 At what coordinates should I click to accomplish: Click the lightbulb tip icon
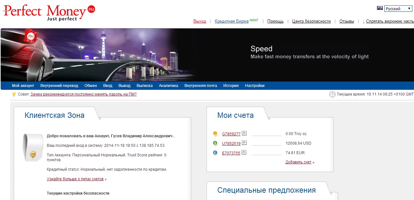pos(14,94)
